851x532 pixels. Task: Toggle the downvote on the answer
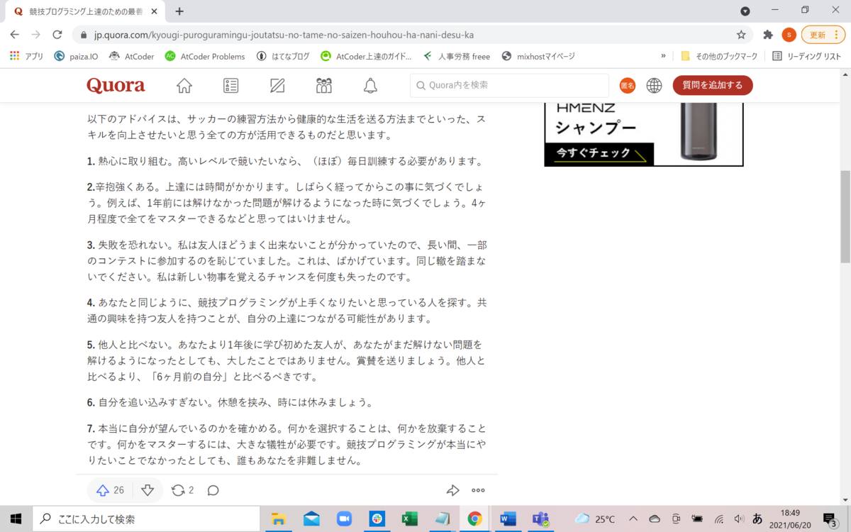click(x=147, y=489)
